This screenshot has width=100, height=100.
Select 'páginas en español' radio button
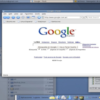coord(48,49)
